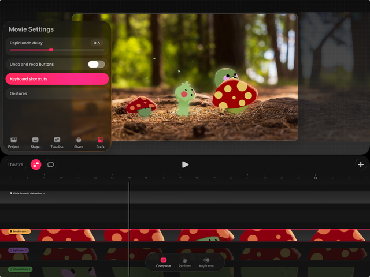
Task: Switch to Perform mode
Action: (x=185, y=263)
